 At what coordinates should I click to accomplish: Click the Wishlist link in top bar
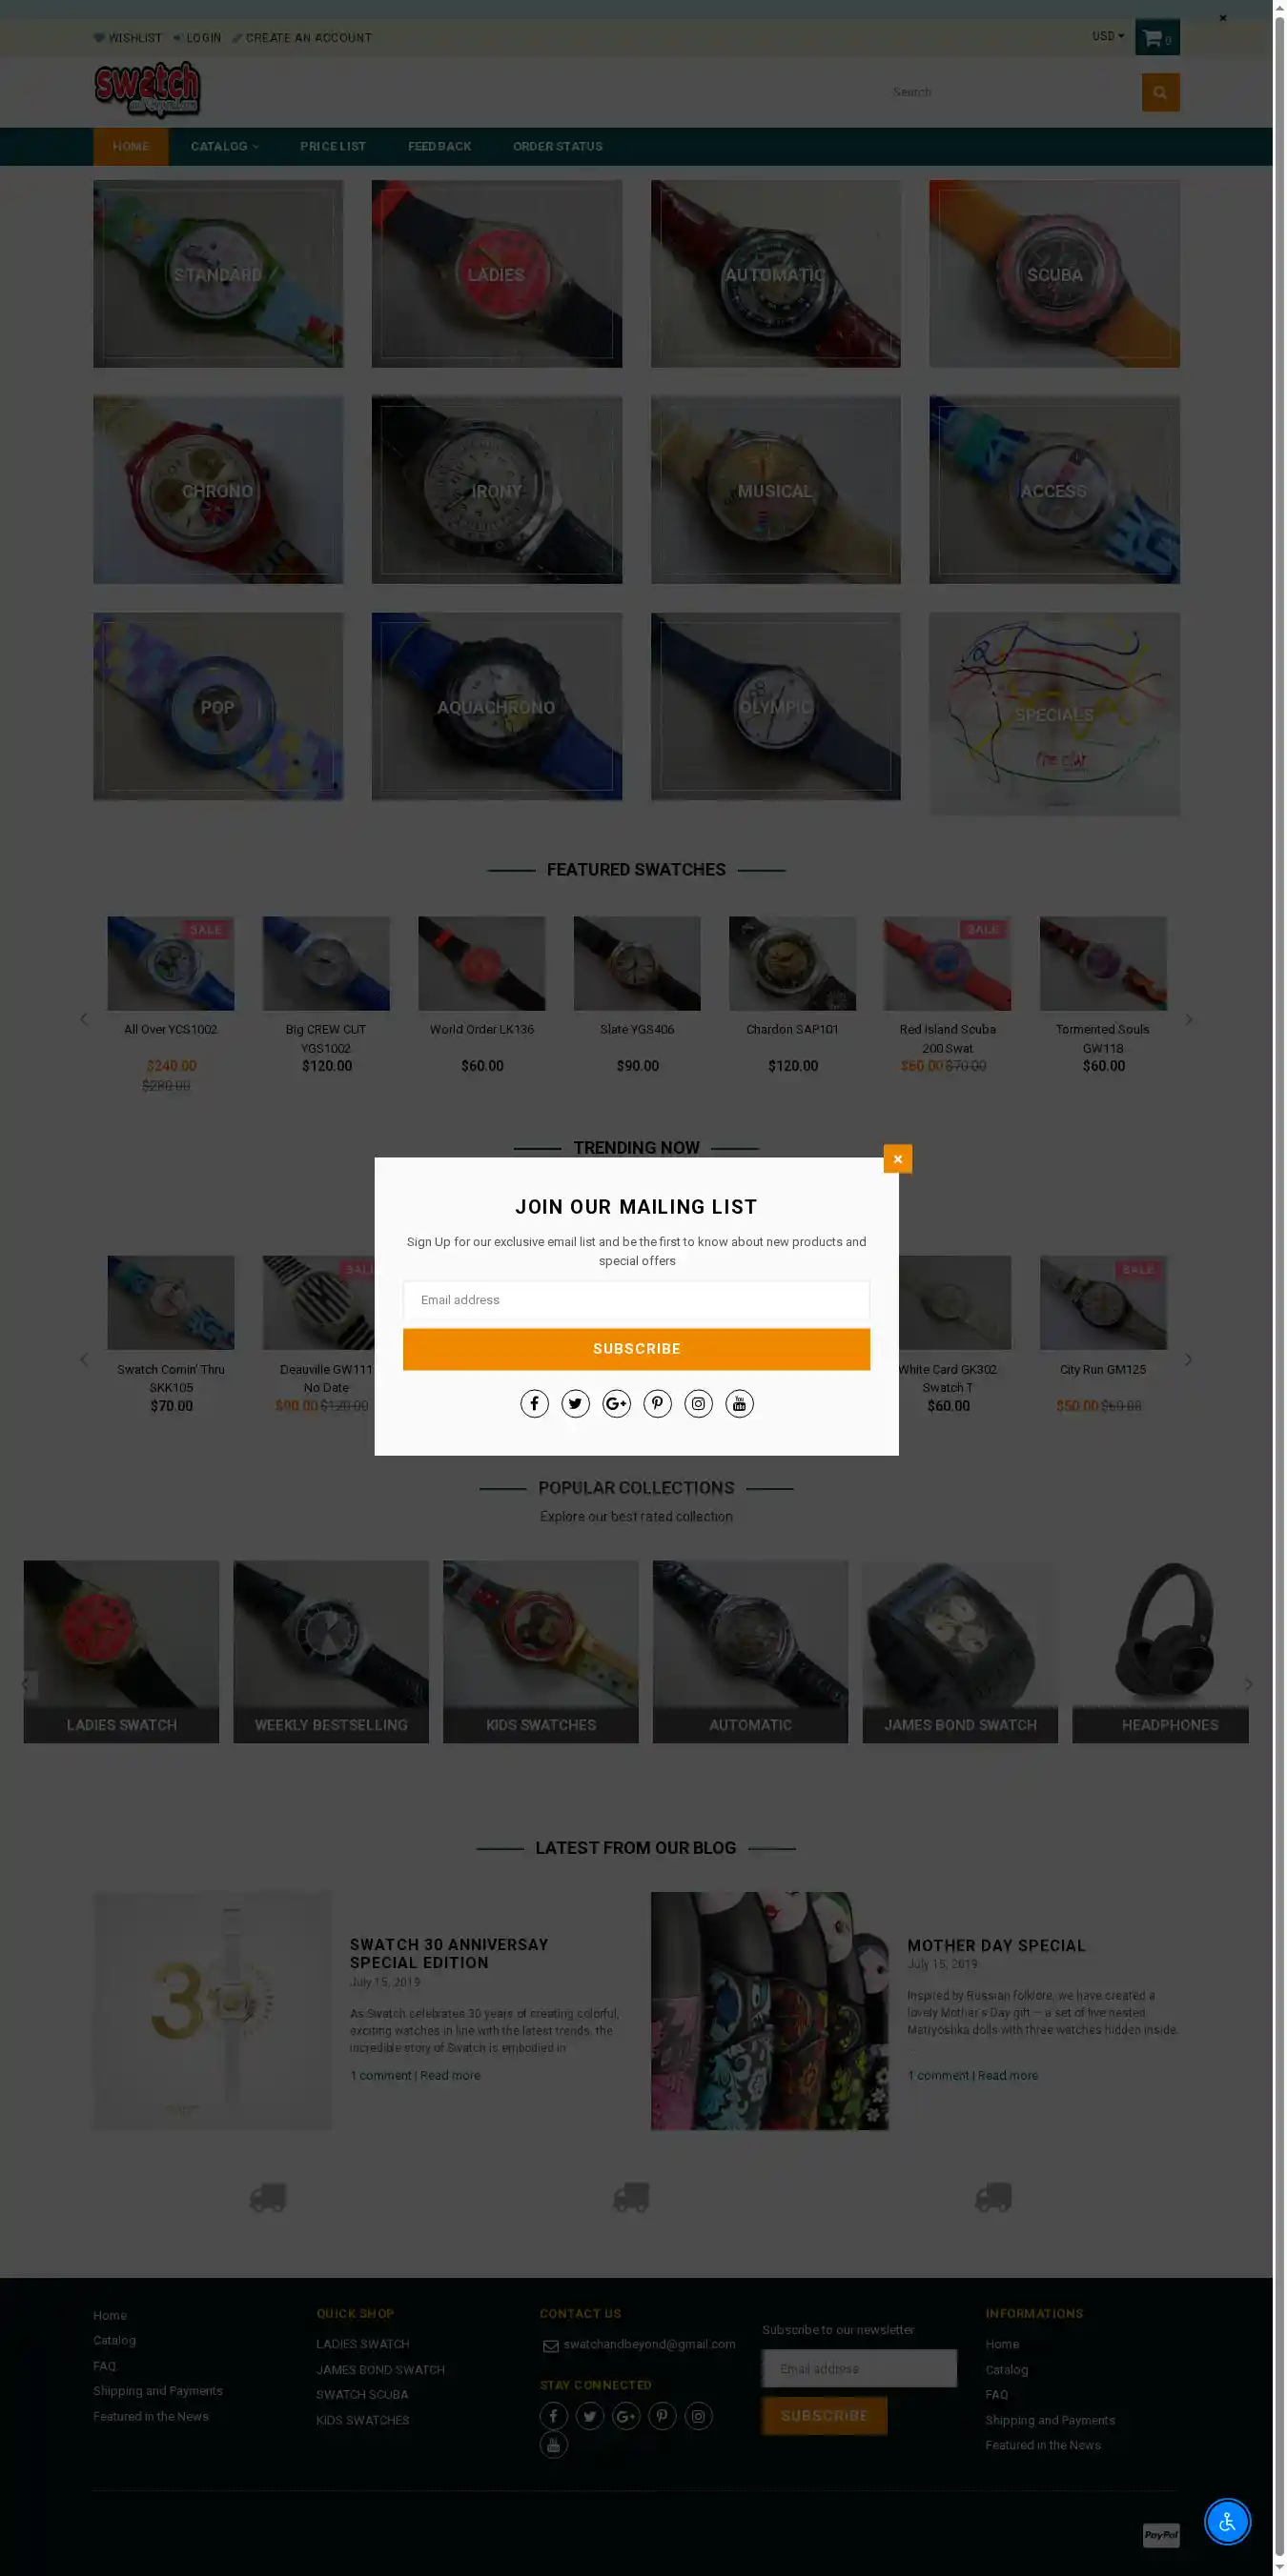pyautogui.click(x=128, y=38)
